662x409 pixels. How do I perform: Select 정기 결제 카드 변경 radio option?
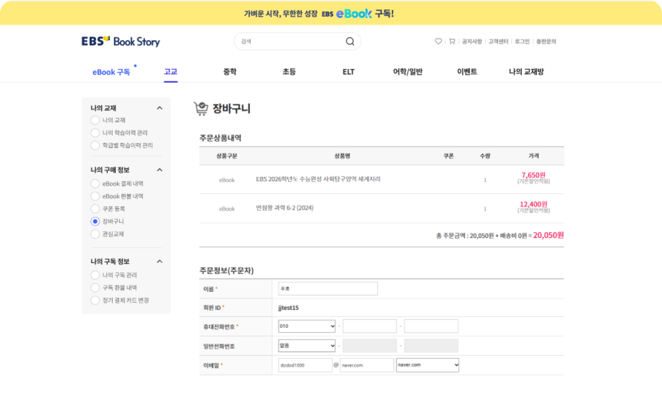click(x=95, y=300)
